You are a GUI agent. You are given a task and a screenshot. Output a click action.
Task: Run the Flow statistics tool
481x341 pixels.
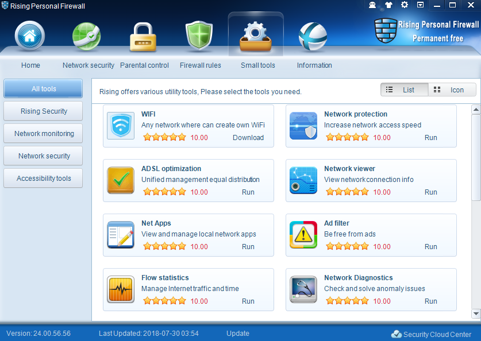pos(248,301)
